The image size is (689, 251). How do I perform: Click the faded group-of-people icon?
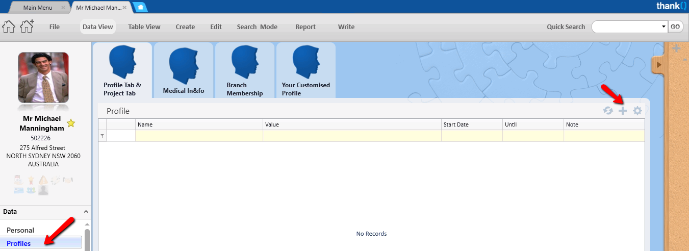pyautogui.click(x=31, y=190)
